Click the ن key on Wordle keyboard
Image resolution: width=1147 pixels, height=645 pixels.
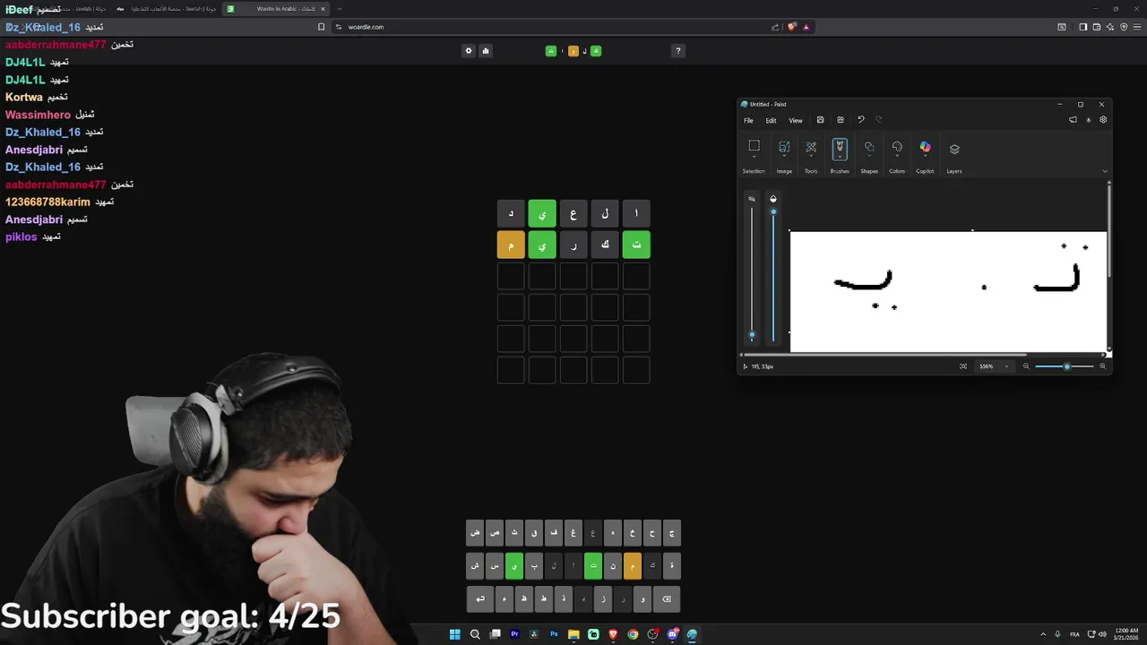pos(613,566)
